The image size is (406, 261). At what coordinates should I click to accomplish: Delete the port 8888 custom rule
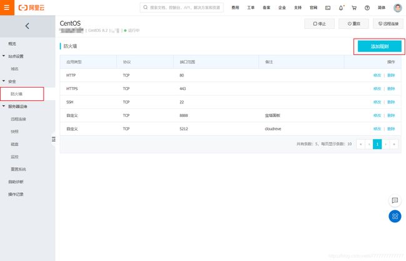point(391,115)
